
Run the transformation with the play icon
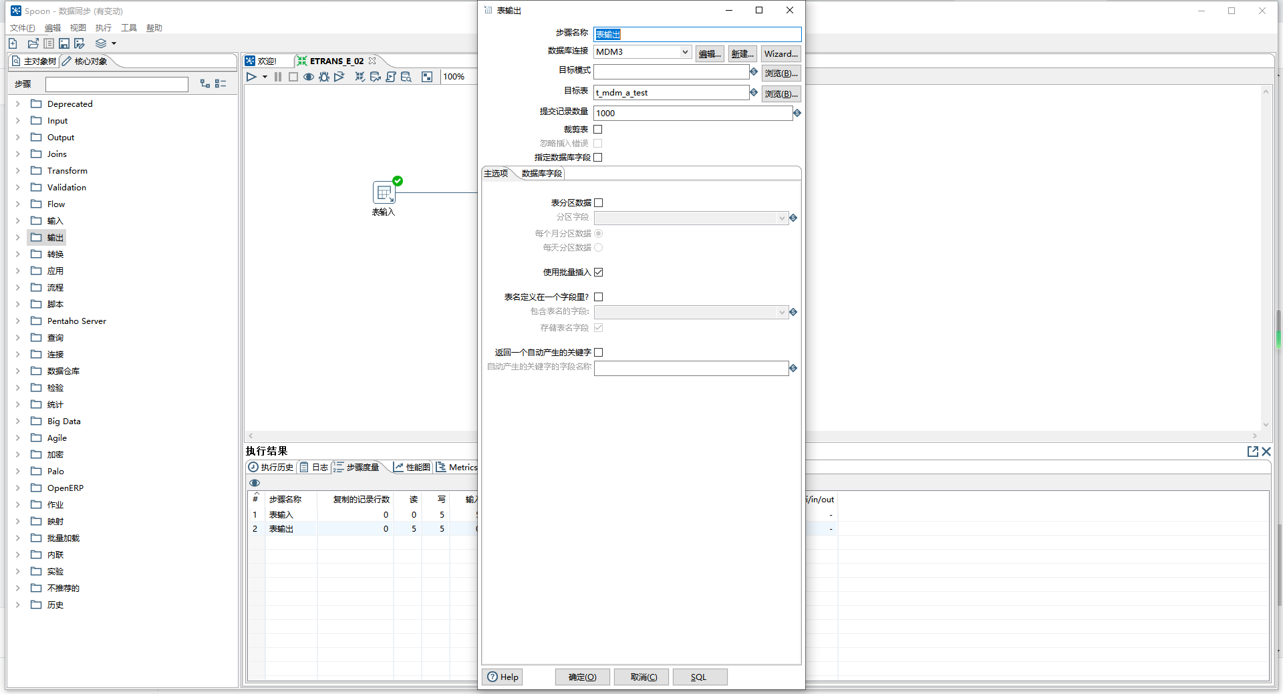(x=253, y=76)
